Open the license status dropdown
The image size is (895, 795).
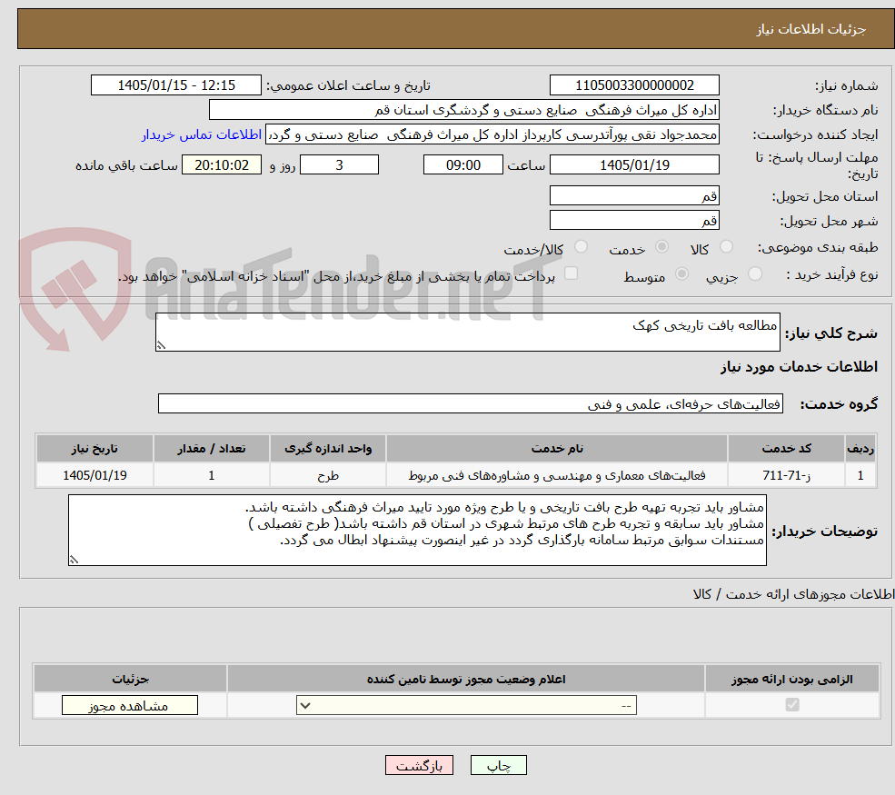pyautogui.click(x=466, y=705)
